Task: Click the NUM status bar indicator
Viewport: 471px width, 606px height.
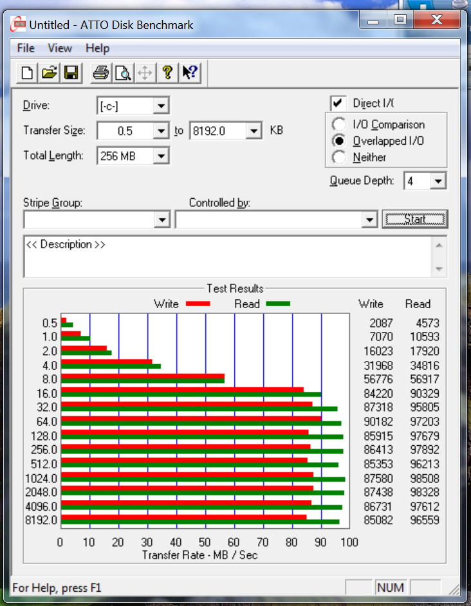Action: 390,587
